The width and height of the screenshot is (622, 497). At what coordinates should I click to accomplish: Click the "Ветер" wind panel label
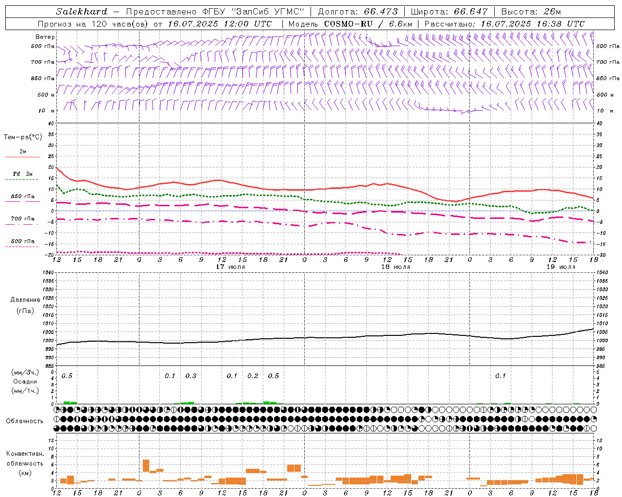click(45, 37)
